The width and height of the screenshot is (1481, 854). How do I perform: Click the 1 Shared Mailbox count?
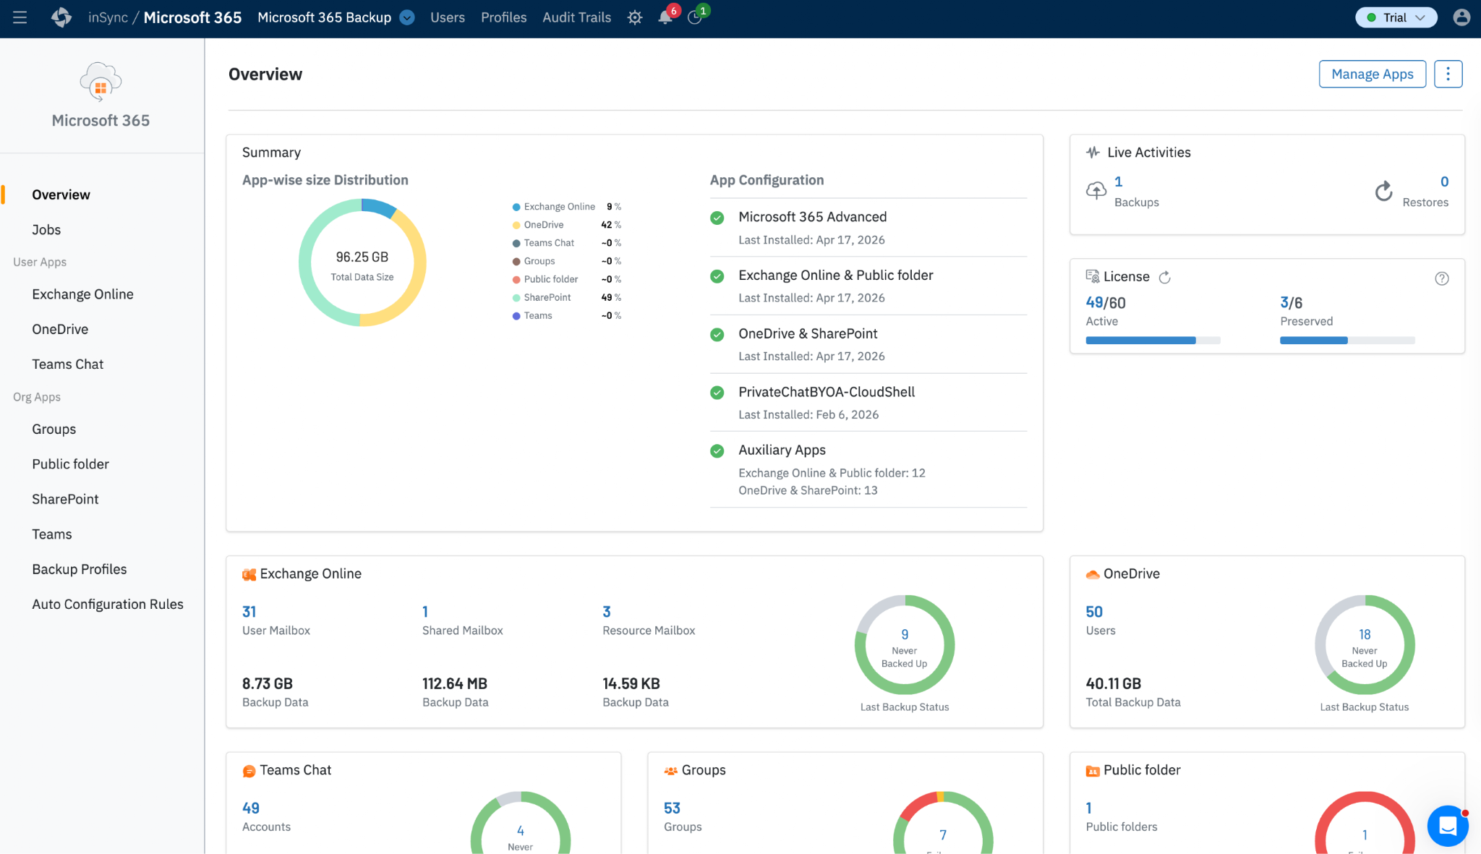click(425, 612)
